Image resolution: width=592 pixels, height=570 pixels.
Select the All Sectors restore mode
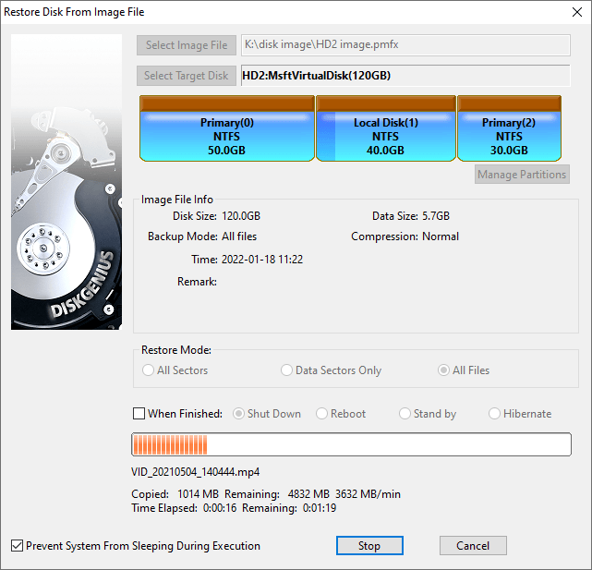point(149,370)
